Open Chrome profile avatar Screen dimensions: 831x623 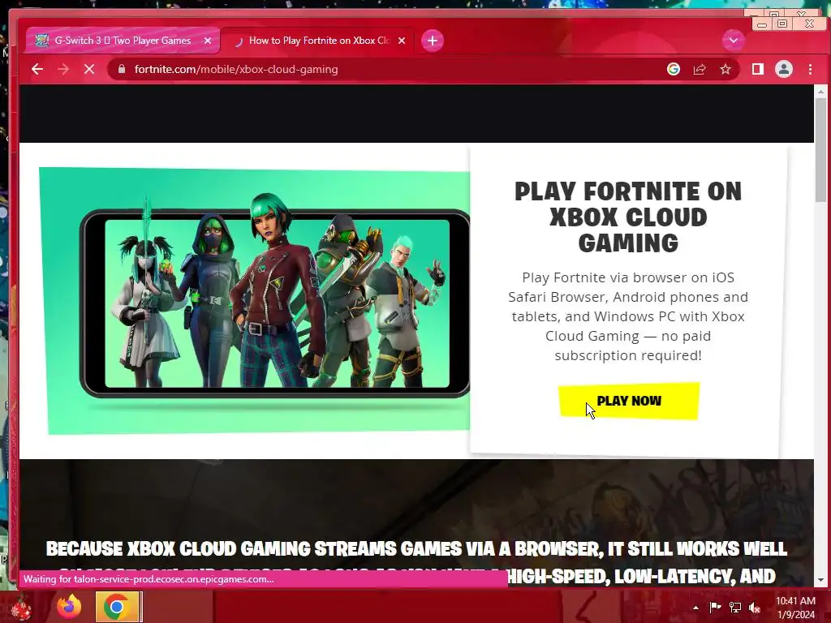[x=784, y=69]
